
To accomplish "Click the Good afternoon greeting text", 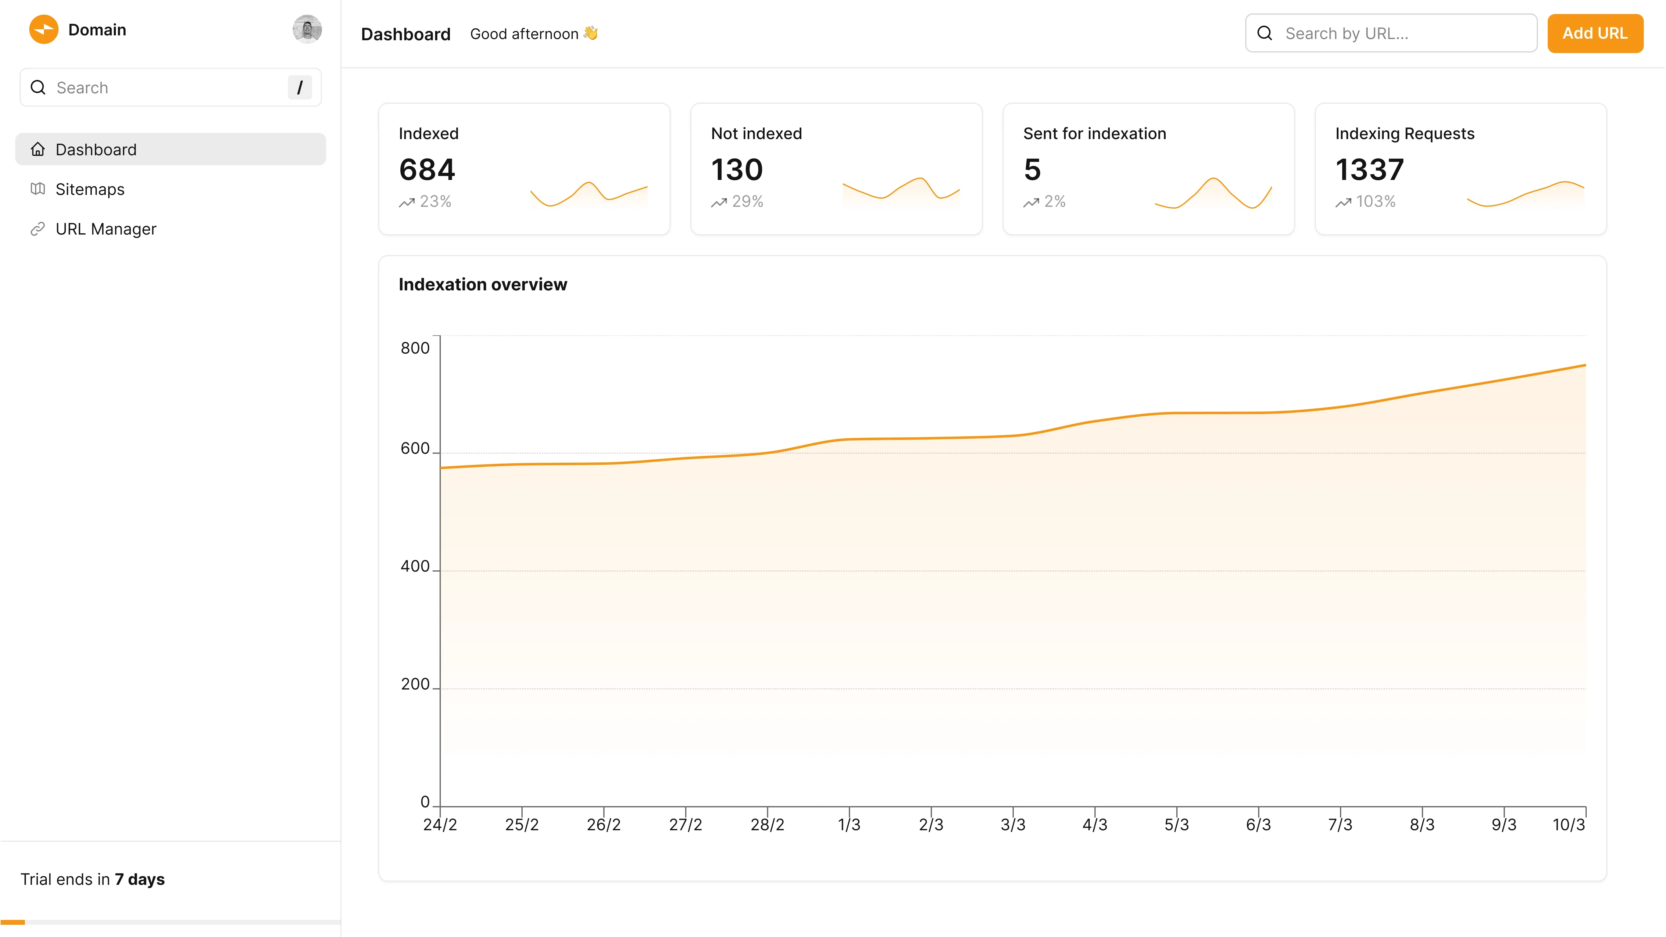I will [x=534, y=34].
